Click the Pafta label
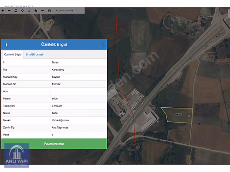Screen dimensions: 230x172 click(x=6, y=135)
